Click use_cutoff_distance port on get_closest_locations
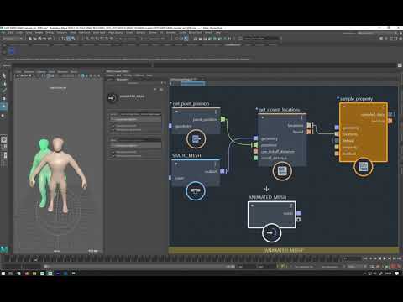The height and width of the screenshot is (302, 403). pyautogui.click(x=255, y=151)
